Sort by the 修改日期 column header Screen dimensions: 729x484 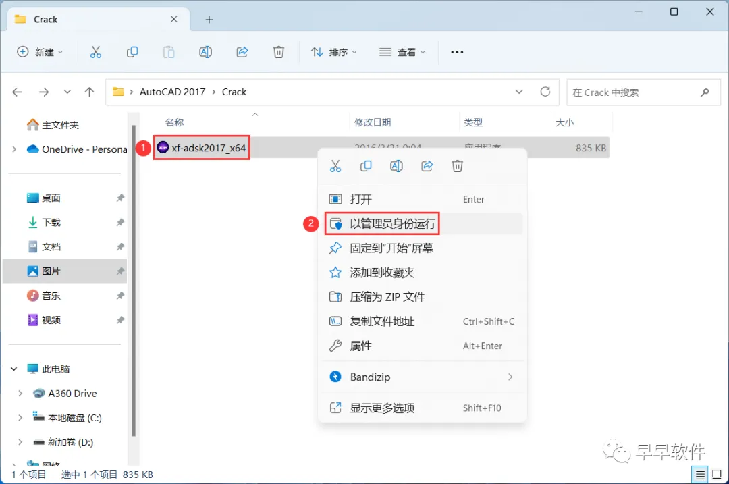373,122
